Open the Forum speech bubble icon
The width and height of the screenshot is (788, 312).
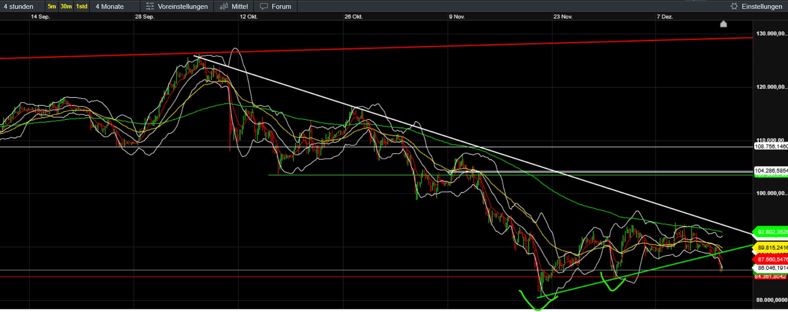click(264, 7)
